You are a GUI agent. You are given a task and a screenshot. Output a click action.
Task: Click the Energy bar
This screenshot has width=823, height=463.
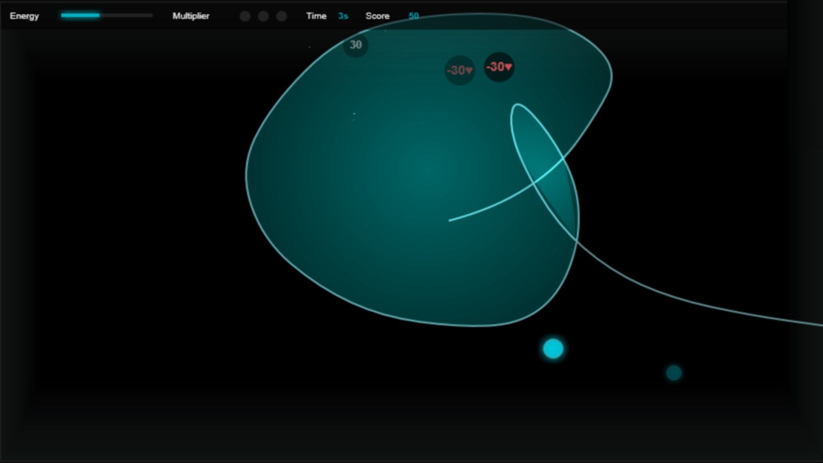(x=106, y=16)
